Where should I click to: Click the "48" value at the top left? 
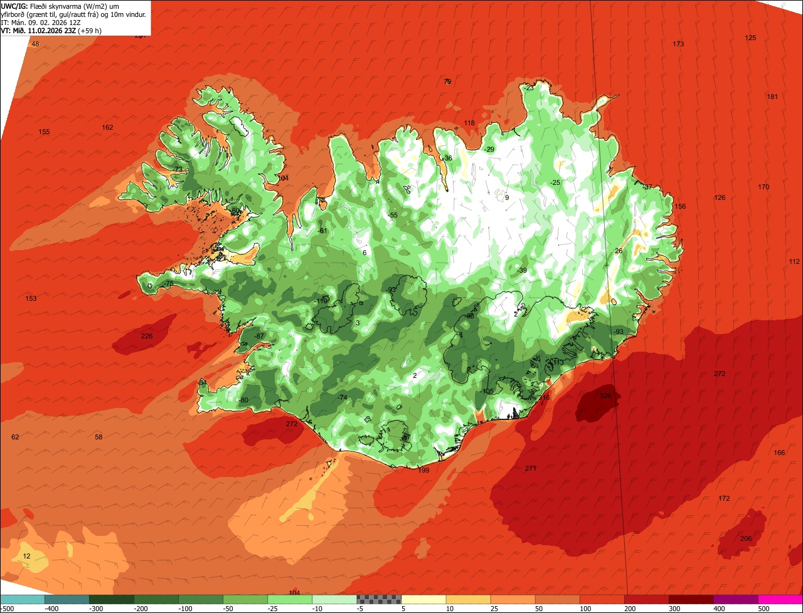coord(35,44)
